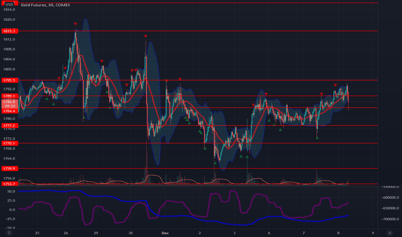
Task: Select the 1789.1 red price level label
Action: tap(10, 96)
